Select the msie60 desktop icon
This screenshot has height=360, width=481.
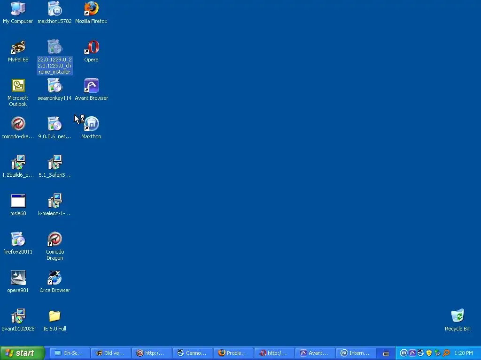click(18, 205)
